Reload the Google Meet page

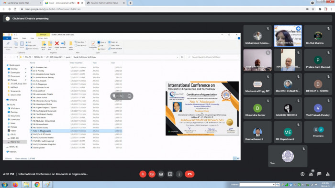pyautogui.click(x=15, y=9)
